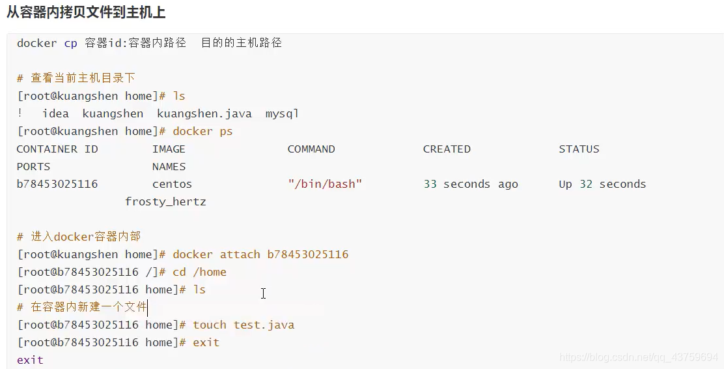The height and width of the screenshot is (369, 724).
Task: Click 'Up 32 seconds' status value
Action: (x=602, y=184)
